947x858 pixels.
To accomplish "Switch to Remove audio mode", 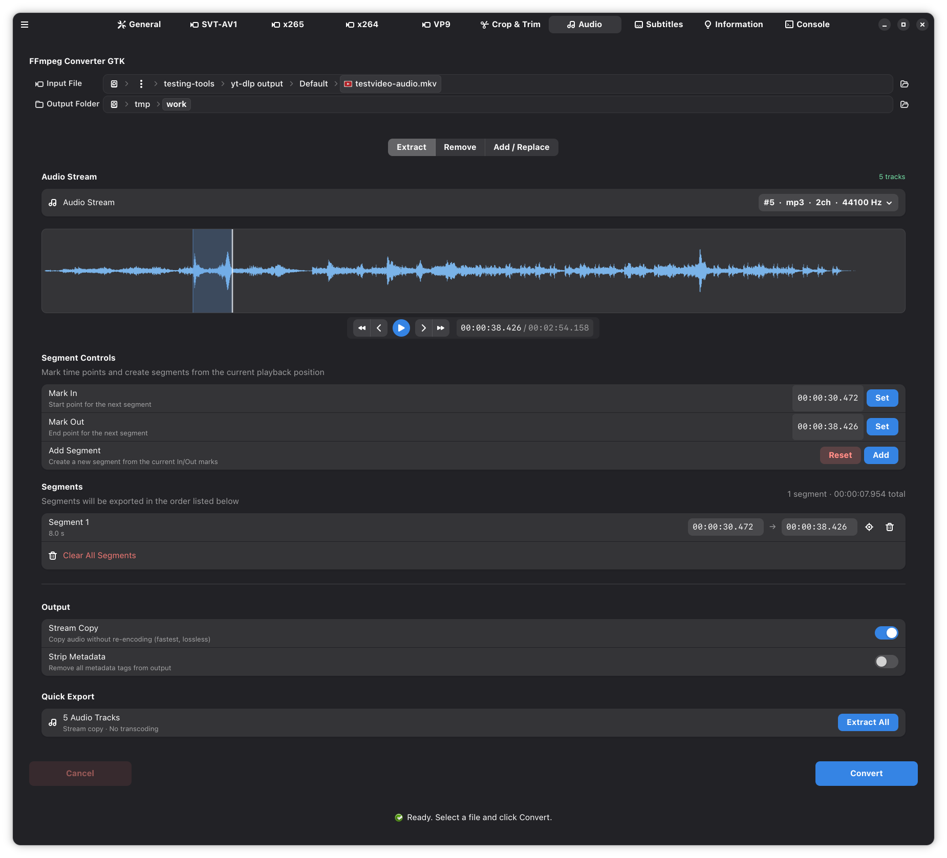I will [x=460, y=147].
